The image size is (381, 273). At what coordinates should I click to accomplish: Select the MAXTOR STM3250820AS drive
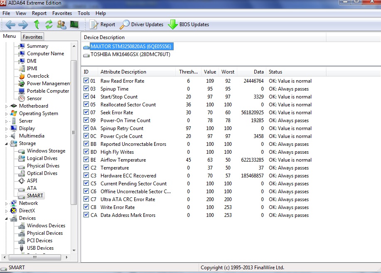point(131,47)
